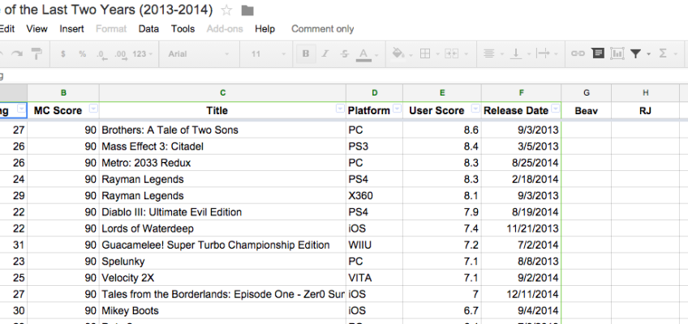688x324 pixels.
Task: Select column E header
Action: click(x=442, y=92)
